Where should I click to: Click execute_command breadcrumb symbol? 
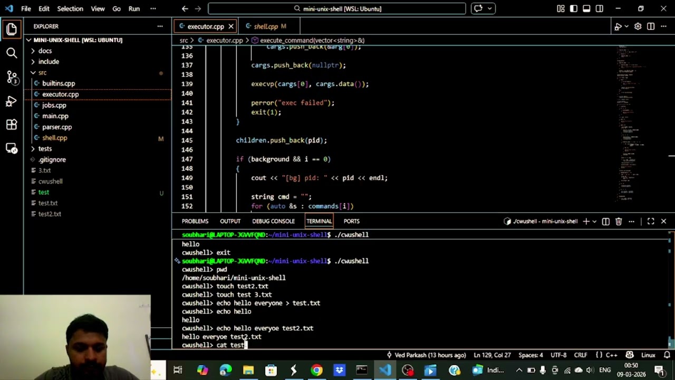coord(312,40)
